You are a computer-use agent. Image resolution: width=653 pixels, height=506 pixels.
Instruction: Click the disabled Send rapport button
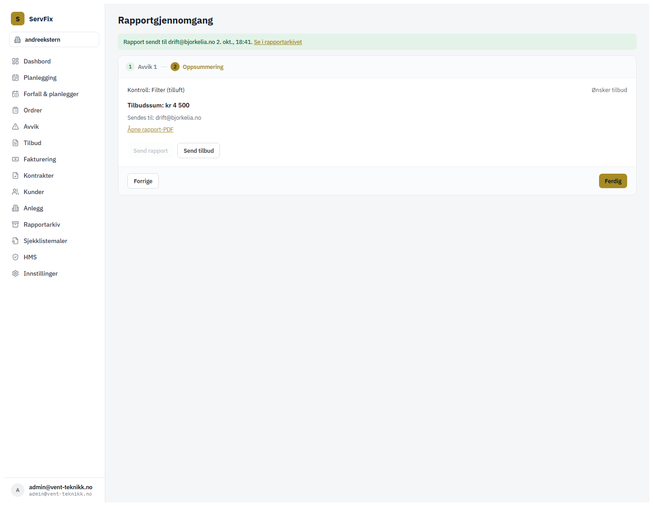coord(151,151)
